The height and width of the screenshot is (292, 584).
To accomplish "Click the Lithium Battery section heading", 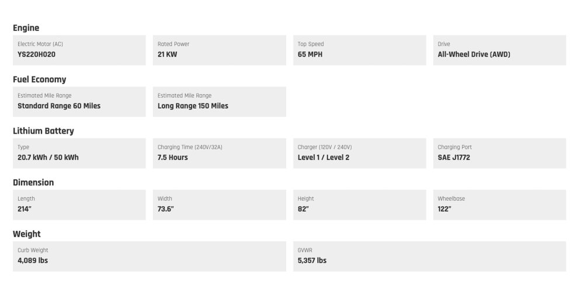I will pos(43,131).
